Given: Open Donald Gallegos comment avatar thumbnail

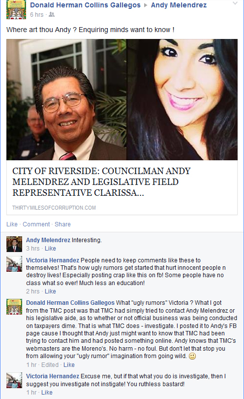Looking at the screenshot, I should coord(14,307).
